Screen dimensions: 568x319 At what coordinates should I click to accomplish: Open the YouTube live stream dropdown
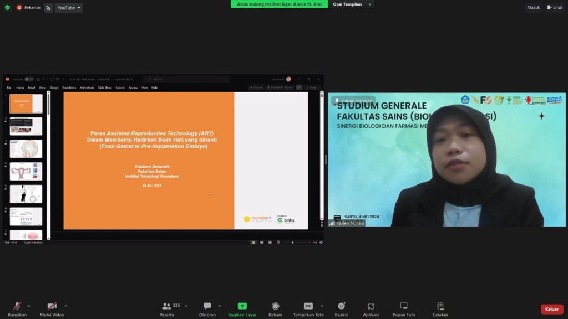point(68,8)
